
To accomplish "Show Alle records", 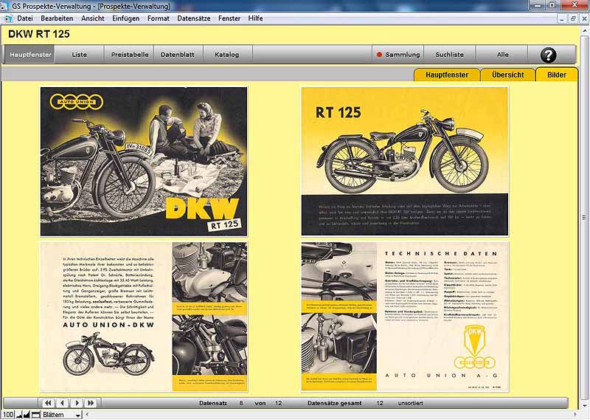I will click(x=502, y=55).
